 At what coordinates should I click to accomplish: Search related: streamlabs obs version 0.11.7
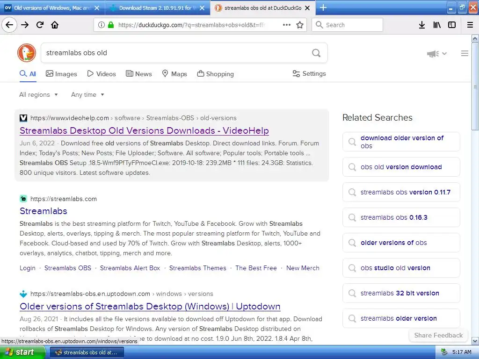(401, 192)
